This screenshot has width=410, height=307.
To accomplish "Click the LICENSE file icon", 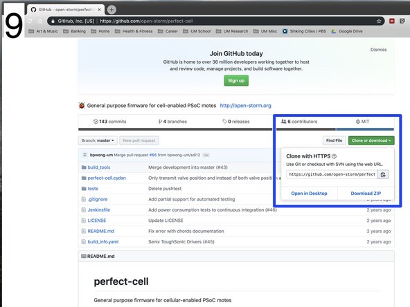I will [84, 221].
